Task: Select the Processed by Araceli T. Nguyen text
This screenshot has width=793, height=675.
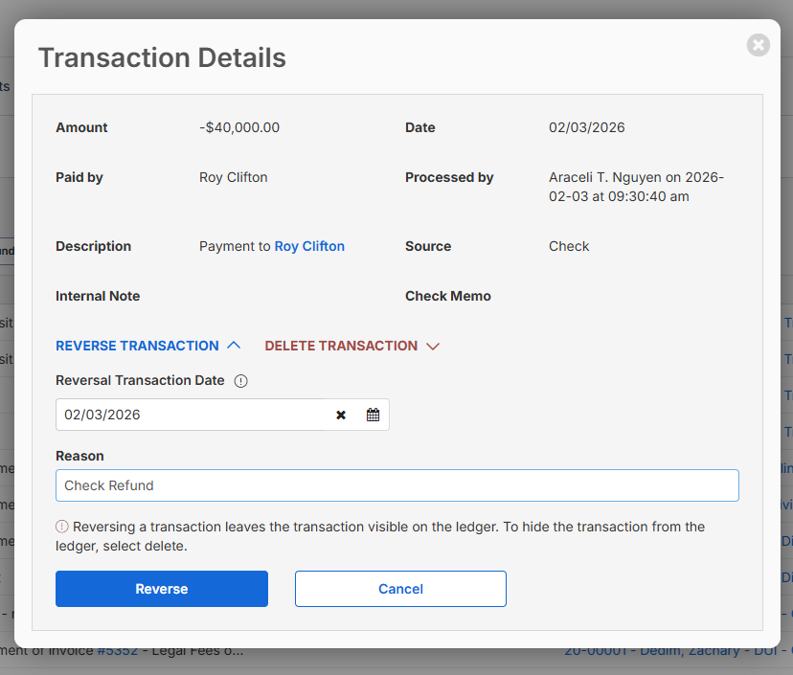Action: [x=636, y=187]
